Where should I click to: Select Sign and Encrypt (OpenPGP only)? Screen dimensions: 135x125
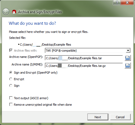point(11,73)
